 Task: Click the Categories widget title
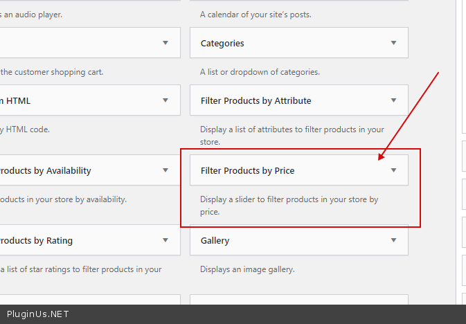point(222,43)
